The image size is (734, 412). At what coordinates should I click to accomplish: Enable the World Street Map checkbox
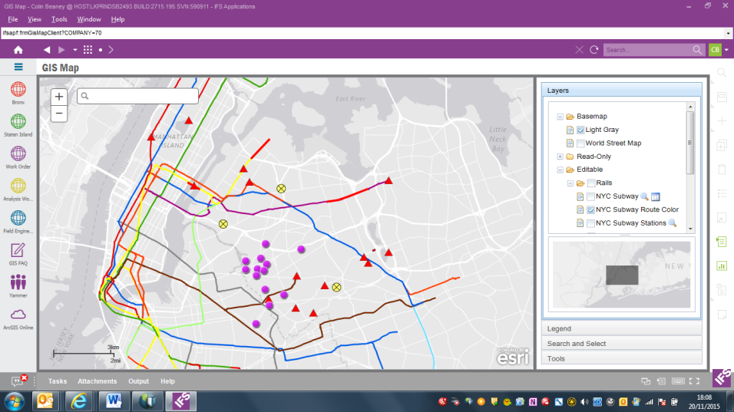580,143
